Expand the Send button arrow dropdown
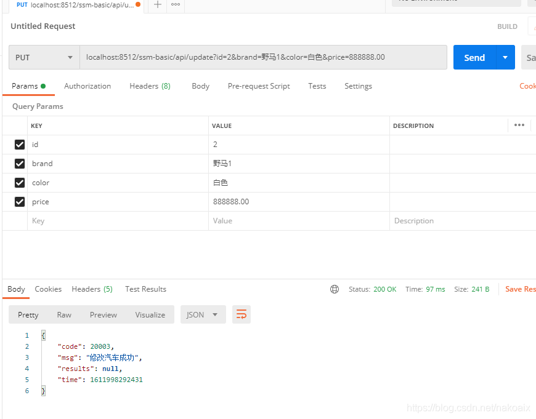This screenshot has width=536, height=419. coord(505,58)
